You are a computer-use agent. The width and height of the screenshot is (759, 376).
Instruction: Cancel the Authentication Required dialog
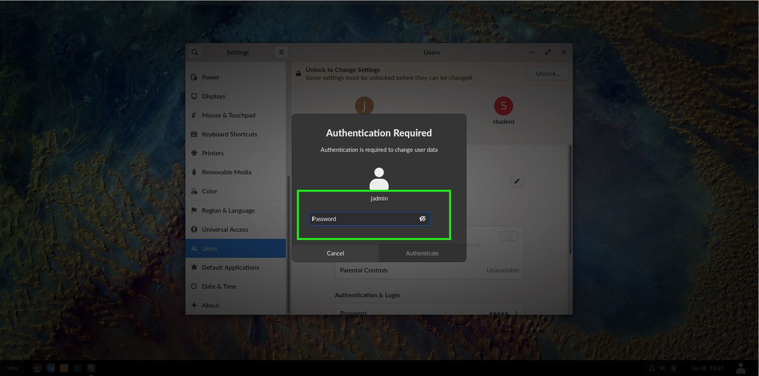point(335,253)
